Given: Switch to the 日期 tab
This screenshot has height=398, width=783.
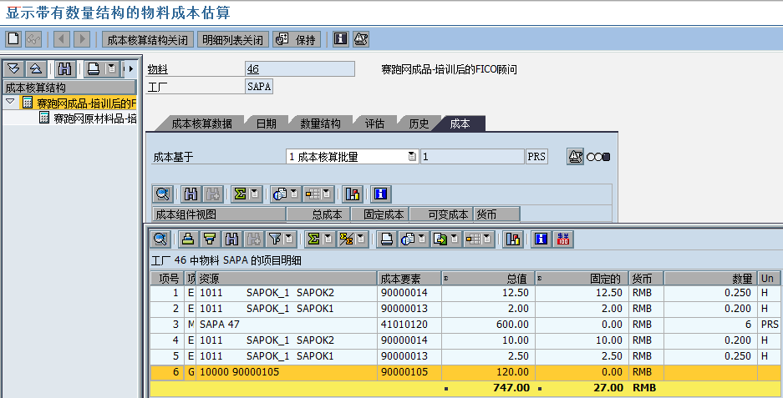Looking at the screenshot, I should [x=267, y=123].
